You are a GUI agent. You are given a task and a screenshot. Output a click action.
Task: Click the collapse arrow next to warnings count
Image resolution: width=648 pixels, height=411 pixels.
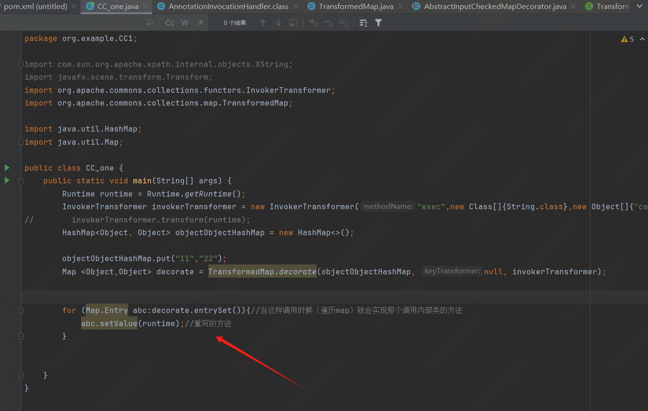click(642, 39)
